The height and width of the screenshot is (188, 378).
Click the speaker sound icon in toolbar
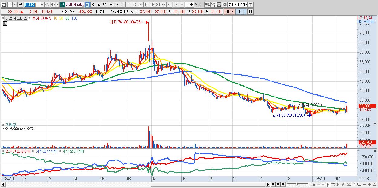click(53, 5)
